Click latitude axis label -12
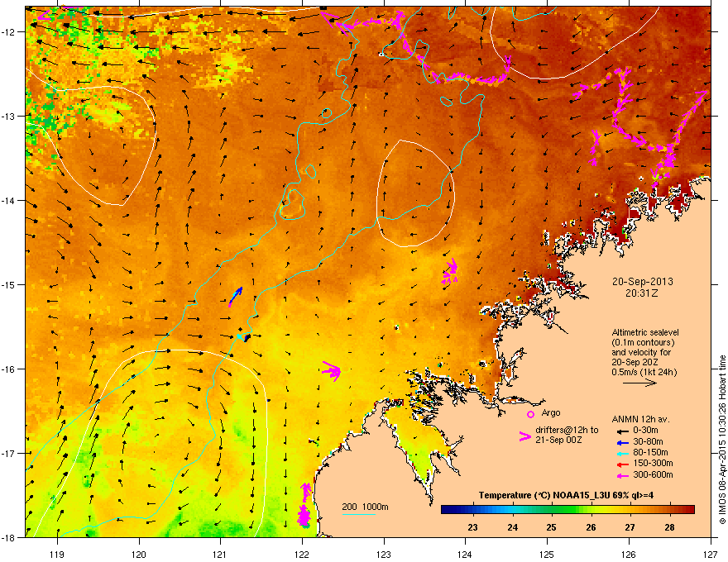The width and height of the screenshot is (728, 562). (x=9, y=32)
